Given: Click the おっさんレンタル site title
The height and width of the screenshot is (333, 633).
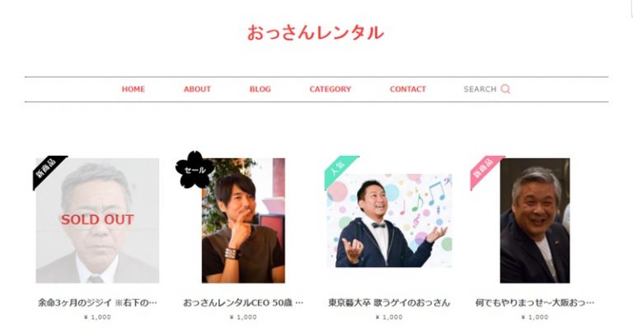Looking at the screenshot, I should click(x=316, y=33).
